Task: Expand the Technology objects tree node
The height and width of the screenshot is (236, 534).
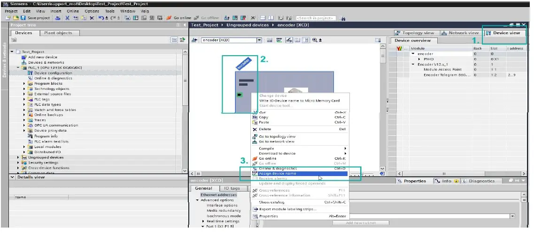Action: click(24, 89)
